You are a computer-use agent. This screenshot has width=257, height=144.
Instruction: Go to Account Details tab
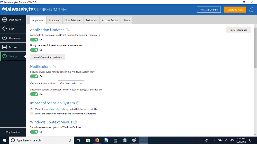click(x=110, y=20)
